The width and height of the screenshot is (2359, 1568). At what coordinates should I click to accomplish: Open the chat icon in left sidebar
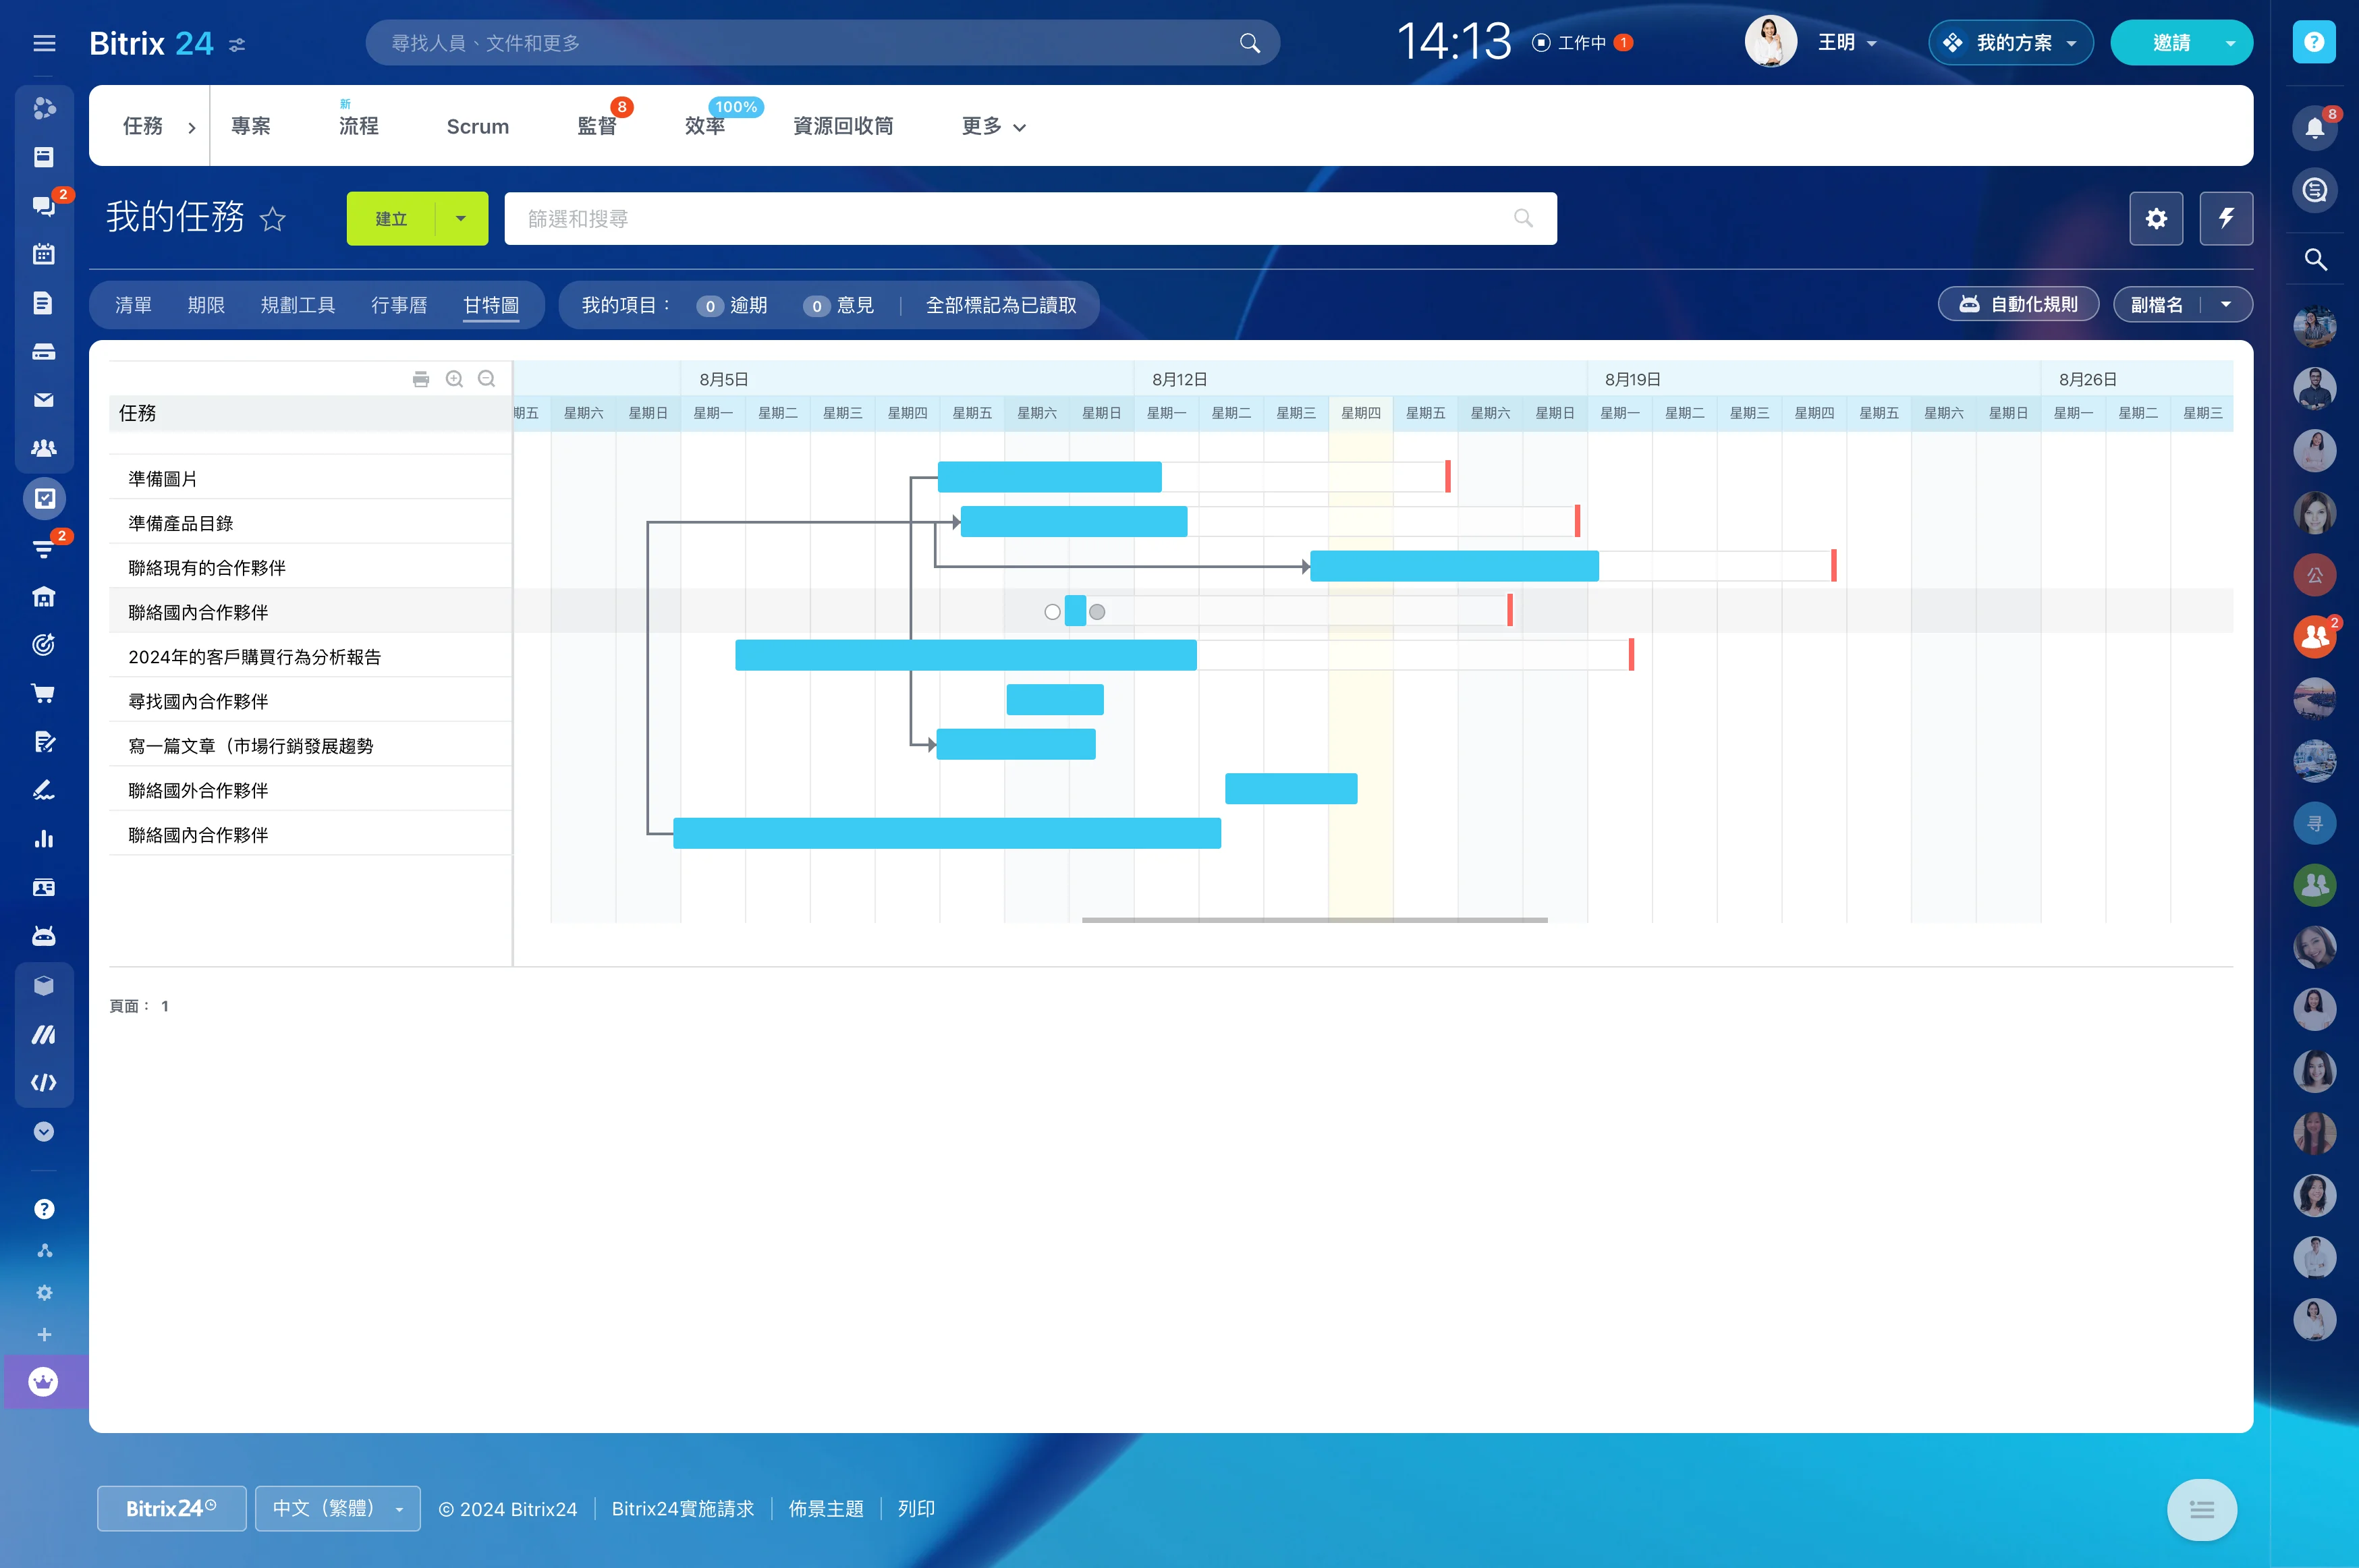44,206
